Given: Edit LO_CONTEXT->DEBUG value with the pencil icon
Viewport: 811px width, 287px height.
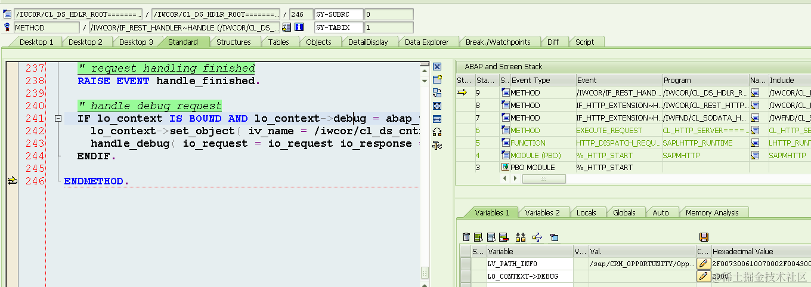Looking at the screenshot, I should point(704,276).
